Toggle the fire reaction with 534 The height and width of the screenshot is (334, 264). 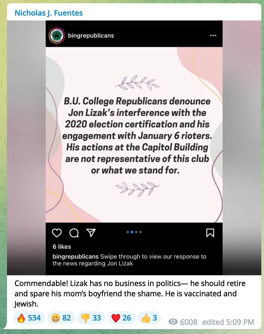29,318
